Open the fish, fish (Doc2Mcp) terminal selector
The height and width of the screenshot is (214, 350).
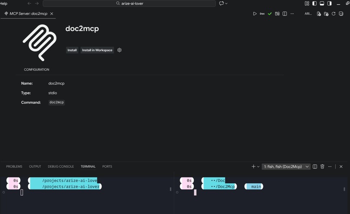[286, 167]
